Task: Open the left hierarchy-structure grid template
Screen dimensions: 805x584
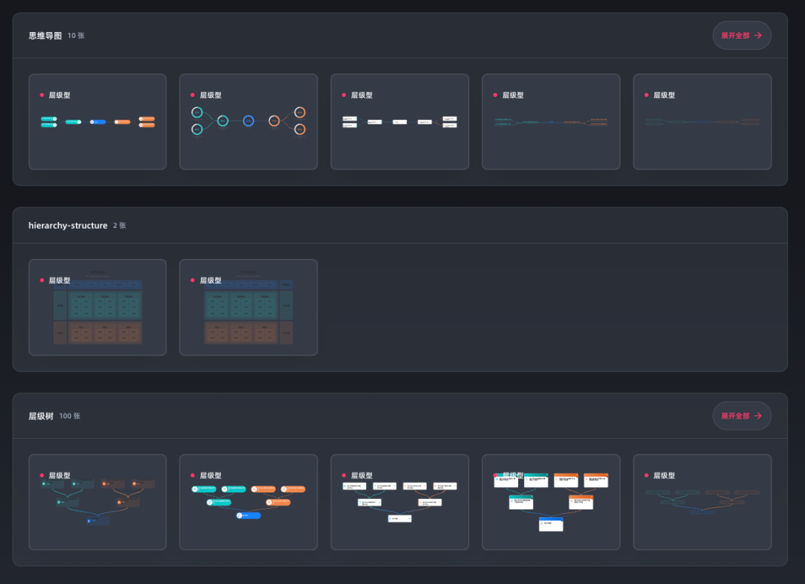Action: (x=97, y=313)
